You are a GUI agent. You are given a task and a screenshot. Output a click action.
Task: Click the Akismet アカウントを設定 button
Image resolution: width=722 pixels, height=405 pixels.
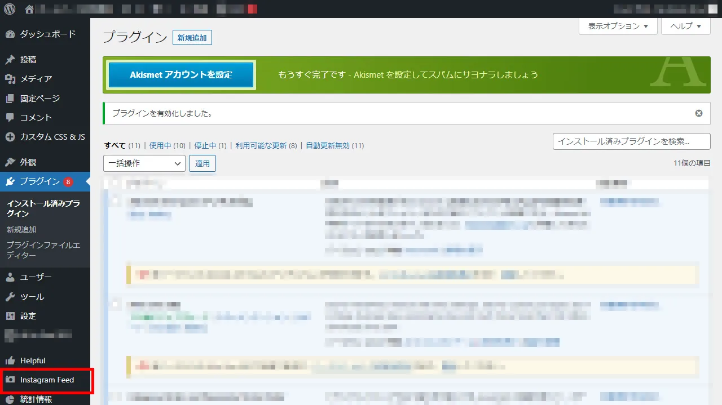coord(181,75)
